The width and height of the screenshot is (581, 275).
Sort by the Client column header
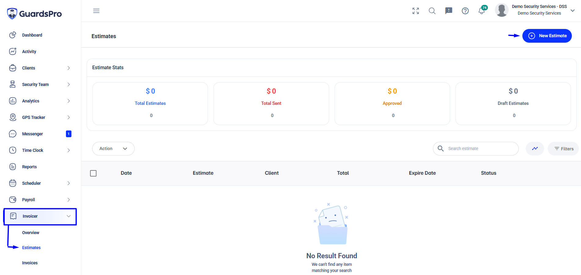coord(272,173)
